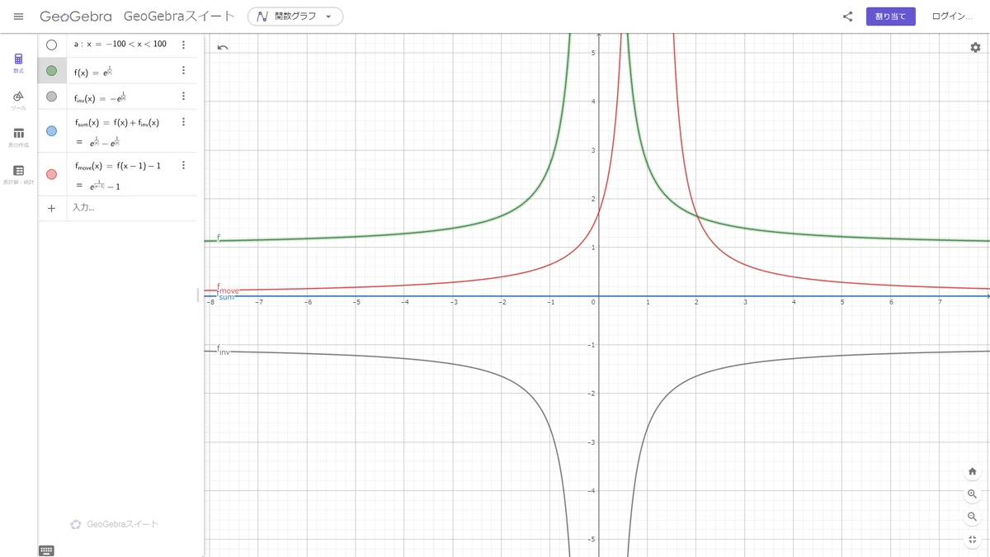Viewport: 990px width, 557px height.
Task: Open more options for f_move row
Action: [x=184, y=165]
